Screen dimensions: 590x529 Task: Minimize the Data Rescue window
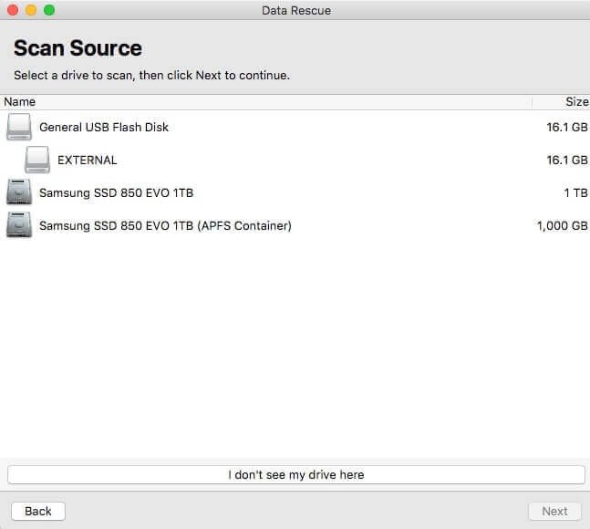tap(31, 10)
